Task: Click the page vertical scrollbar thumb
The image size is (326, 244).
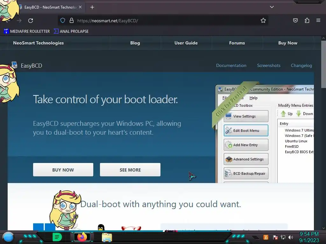Action: pyautogui.click(x=323, y=64)
